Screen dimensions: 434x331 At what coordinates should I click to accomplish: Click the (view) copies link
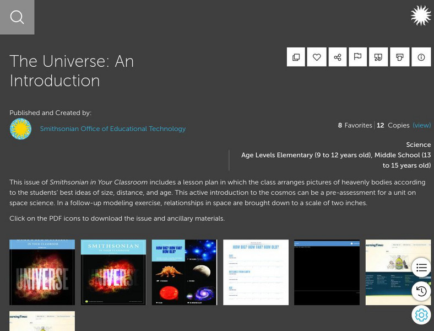421,125
